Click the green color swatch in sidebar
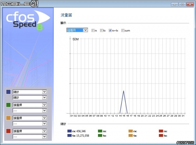The image size is (196, 145). click(x=8, y=105)
